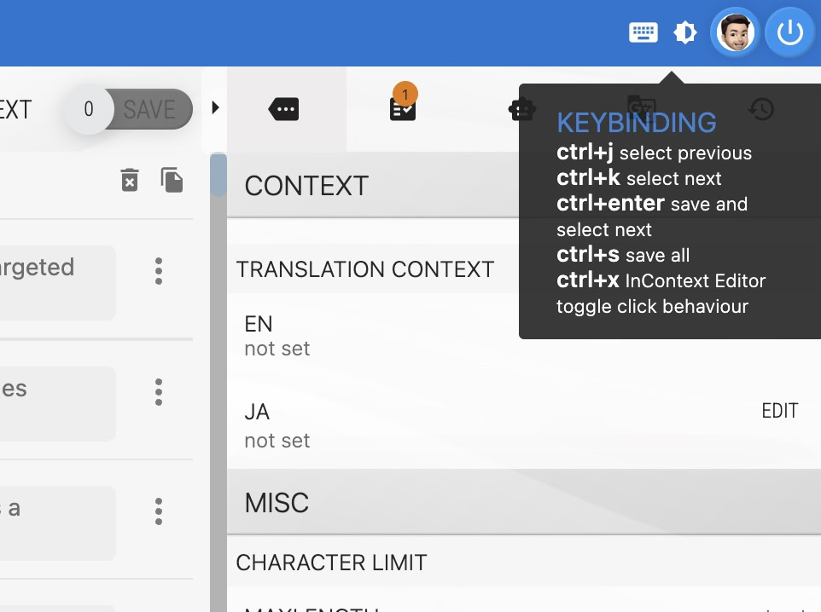The width and height of the screenshot is (821, 612).
Task: Open the machine translation tab icon
Action: [641, 106]
